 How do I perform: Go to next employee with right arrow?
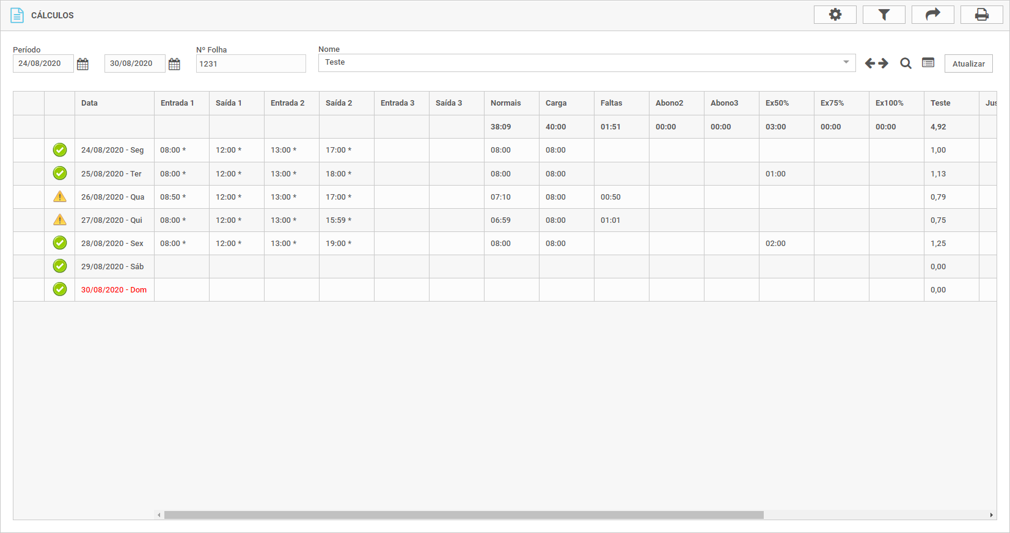pyautogui.click(x=884, y=63)
